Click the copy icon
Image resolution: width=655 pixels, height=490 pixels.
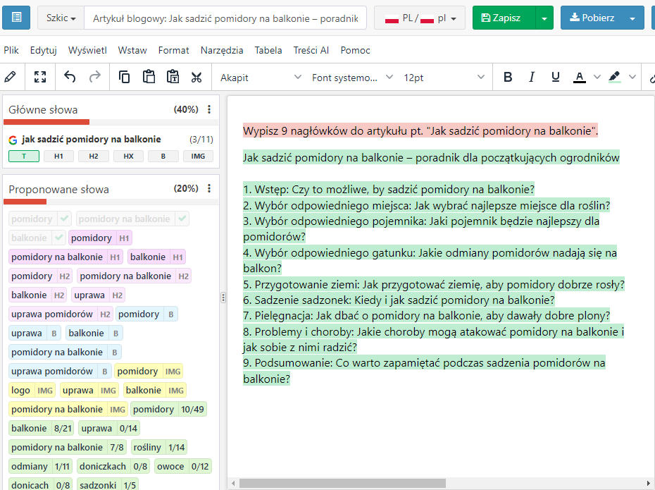click(x=124, y=77)
